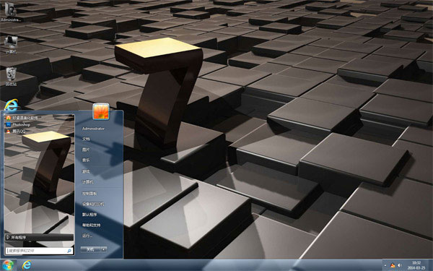This screenshot has width=433, height=271.
Task: Open the Internet Explorer desktop icon
Action: (x=11, y=105)
